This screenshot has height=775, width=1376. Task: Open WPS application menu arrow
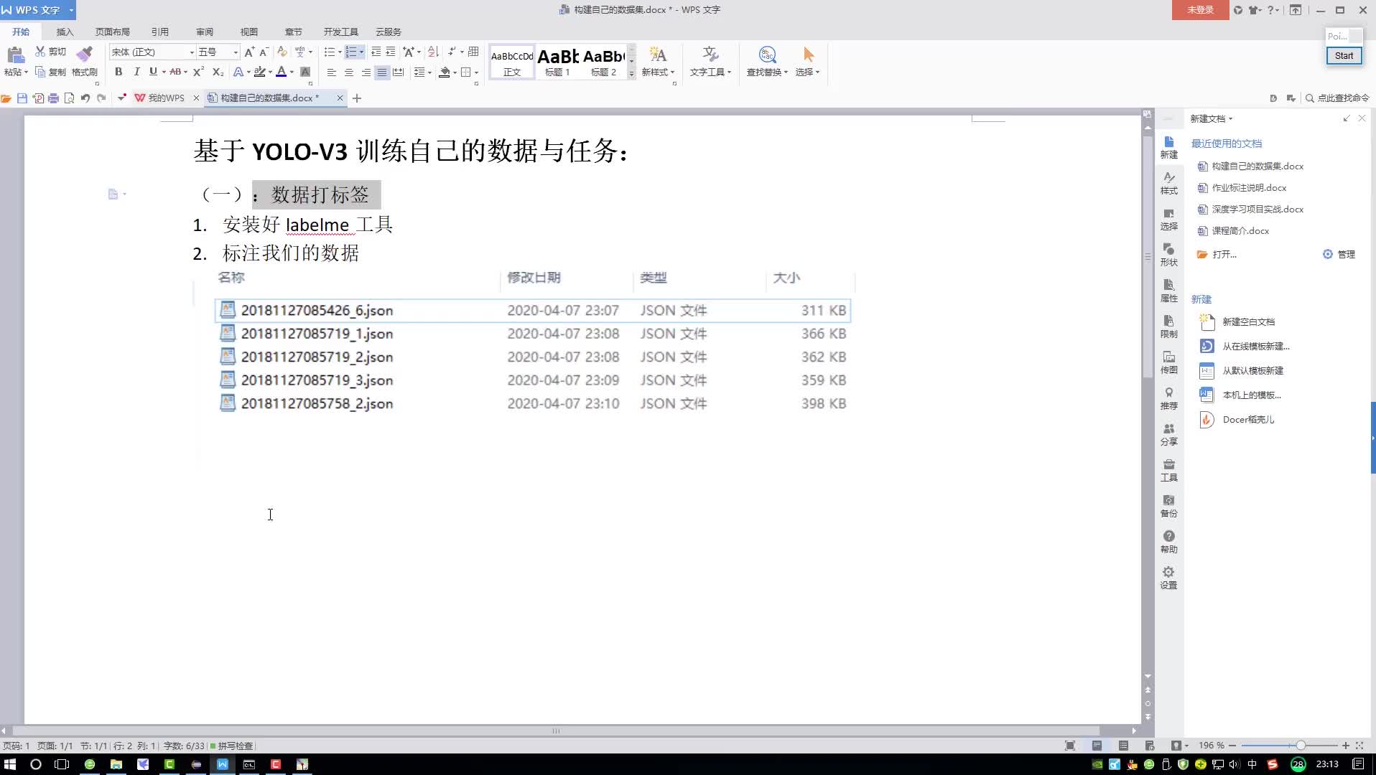71,10
